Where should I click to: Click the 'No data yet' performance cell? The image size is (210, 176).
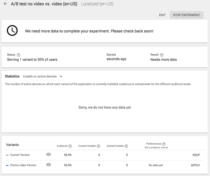pos(156,165)
